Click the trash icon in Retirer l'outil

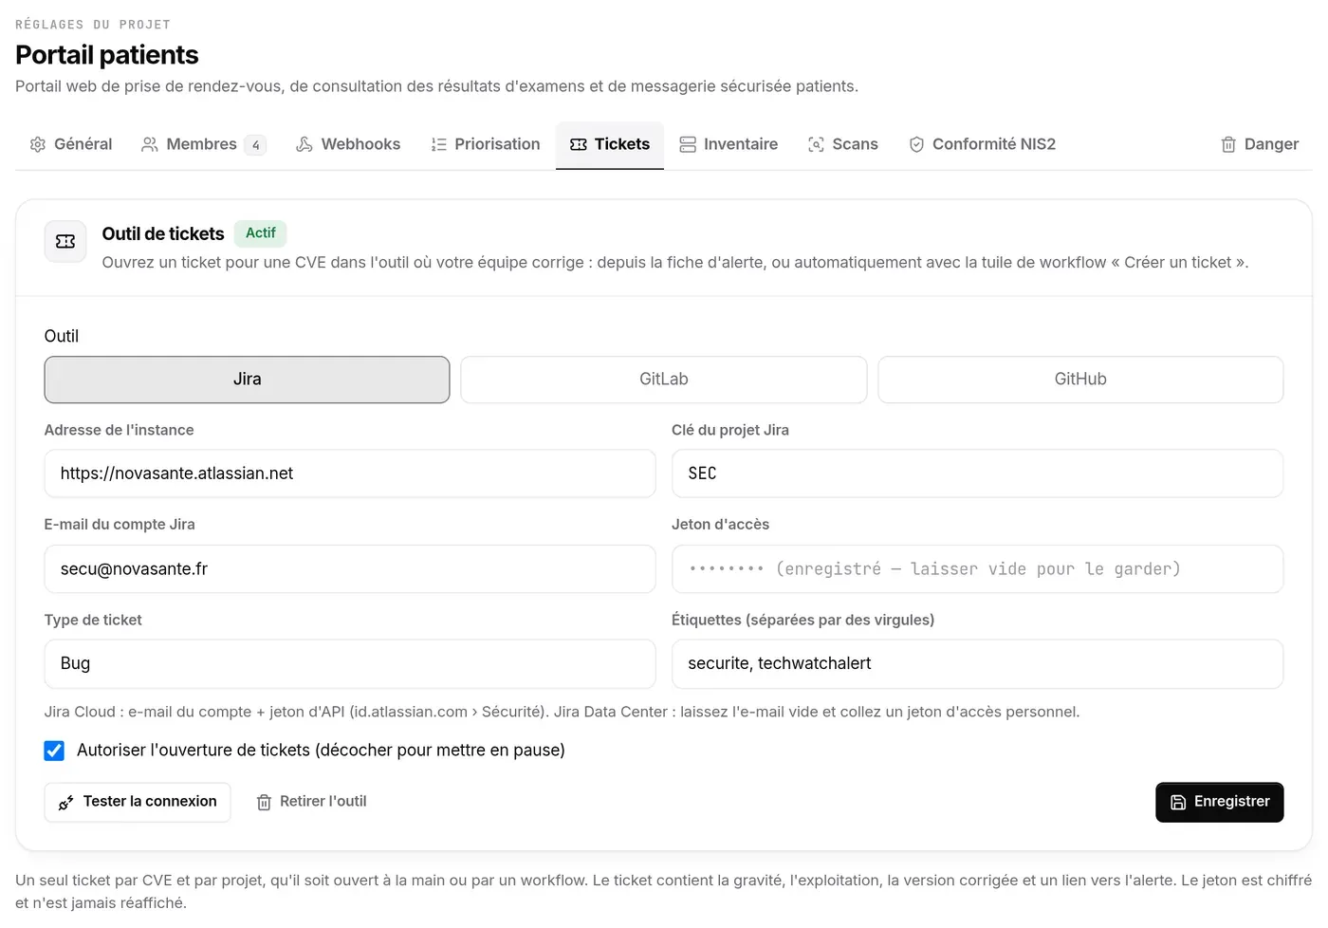click(264, 803)
